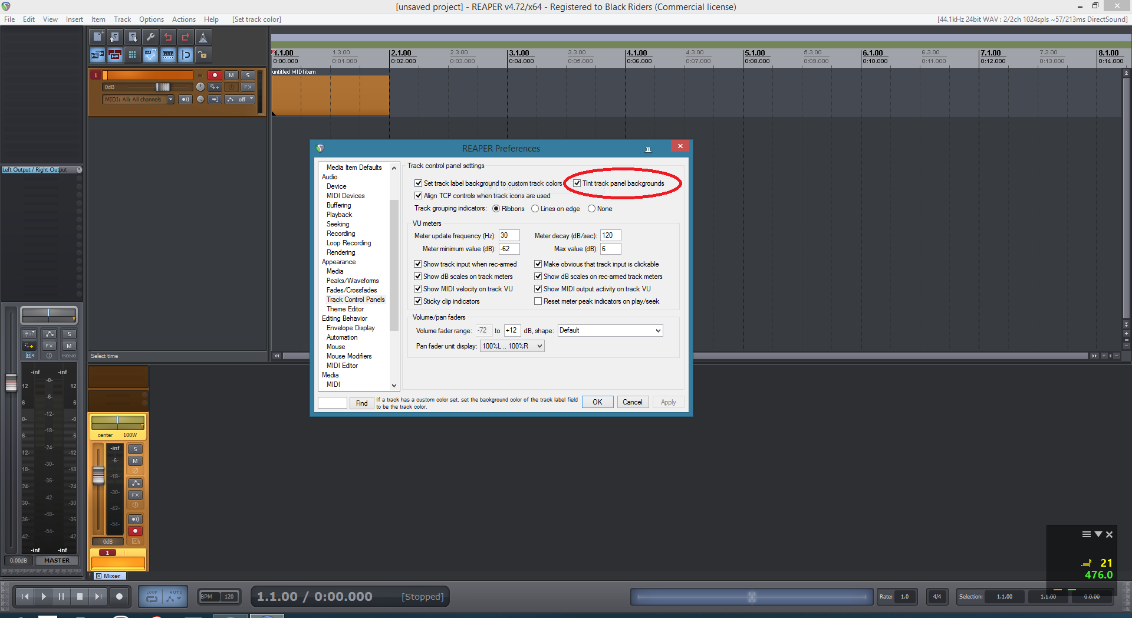Screen dimensions: 1132x618
Task: Open the Options menu
Action: coord(151,19)
